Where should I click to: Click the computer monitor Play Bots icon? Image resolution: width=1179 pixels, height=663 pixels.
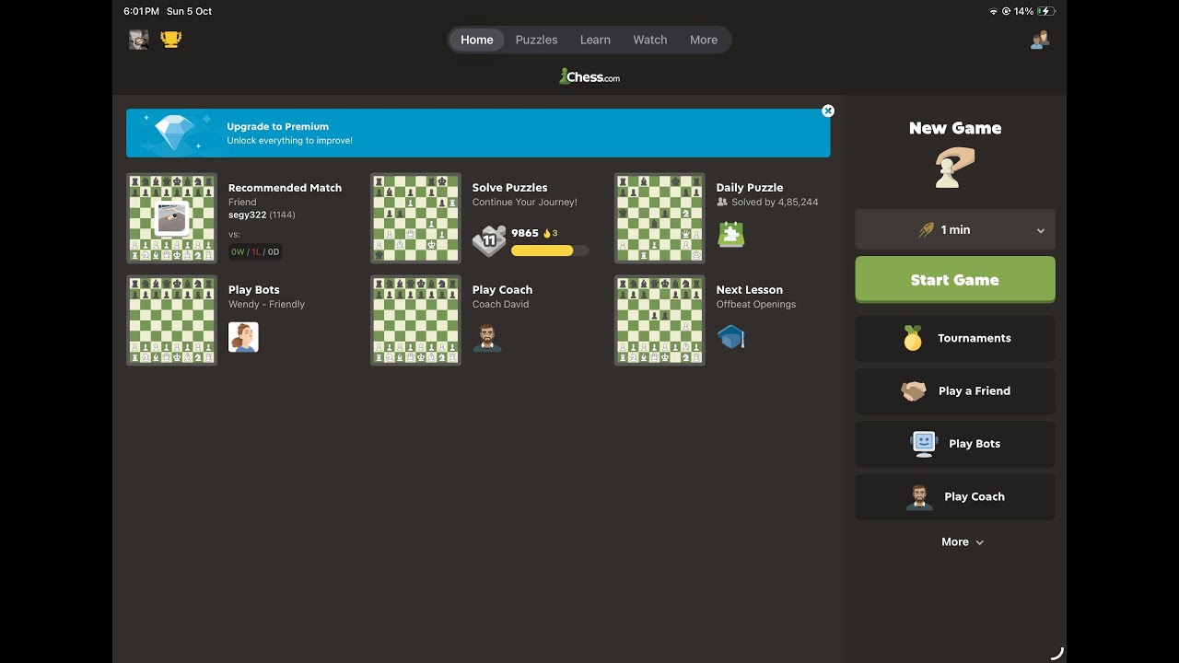(924, 444)
